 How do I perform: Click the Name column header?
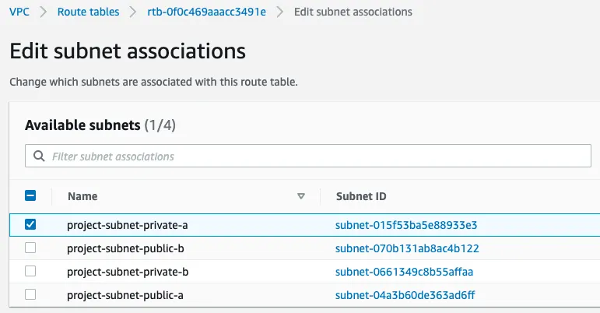click(x=82, y=196)
